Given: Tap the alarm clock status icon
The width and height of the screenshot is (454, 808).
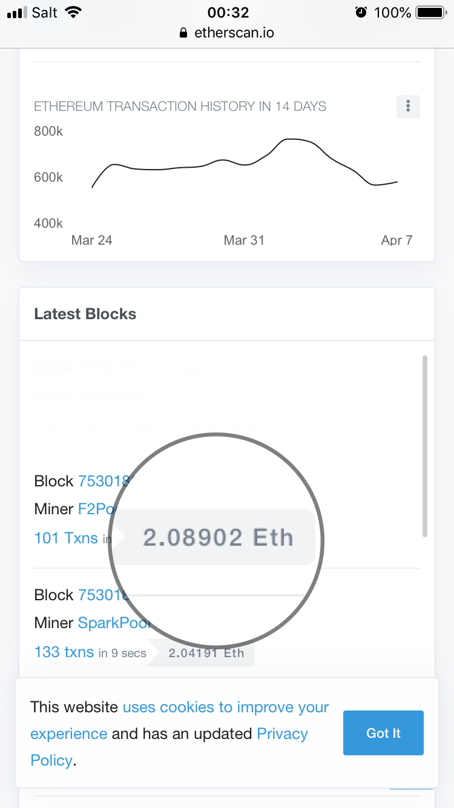Looking at the screenshot, I should (361, 13).
